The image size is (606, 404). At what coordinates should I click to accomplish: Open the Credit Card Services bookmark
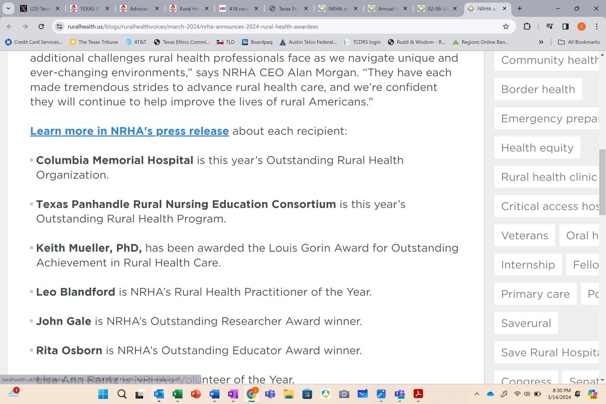pos(34,42)
